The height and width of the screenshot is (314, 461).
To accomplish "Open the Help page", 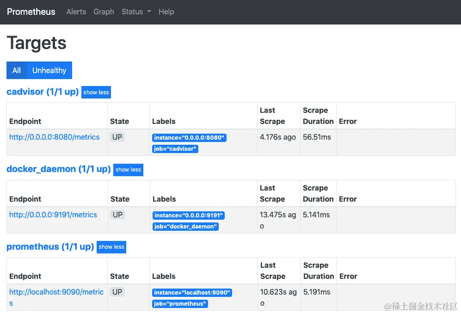I will click(166, 12).
